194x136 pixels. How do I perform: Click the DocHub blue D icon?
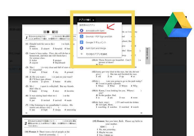click(x=81, y=37)
